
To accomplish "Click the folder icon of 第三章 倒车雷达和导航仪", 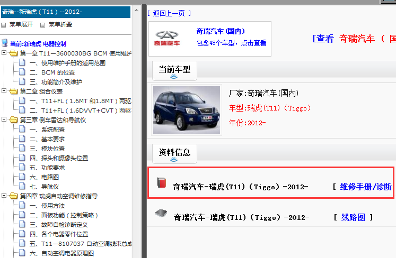I will pos(14,119).
